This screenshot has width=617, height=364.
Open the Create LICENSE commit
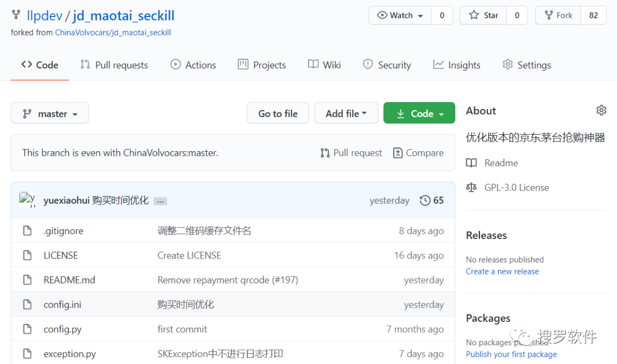click(x=189, y=256)
